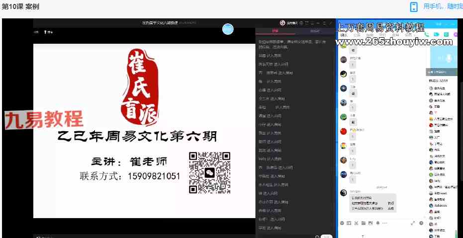Click the first tab in QQ group window
Screen dimensions: 463x238
coord(343,35)
